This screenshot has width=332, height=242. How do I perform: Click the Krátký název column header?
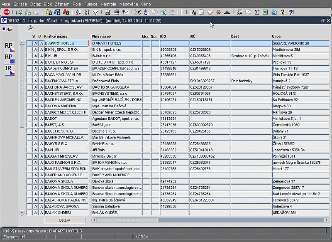56,37
